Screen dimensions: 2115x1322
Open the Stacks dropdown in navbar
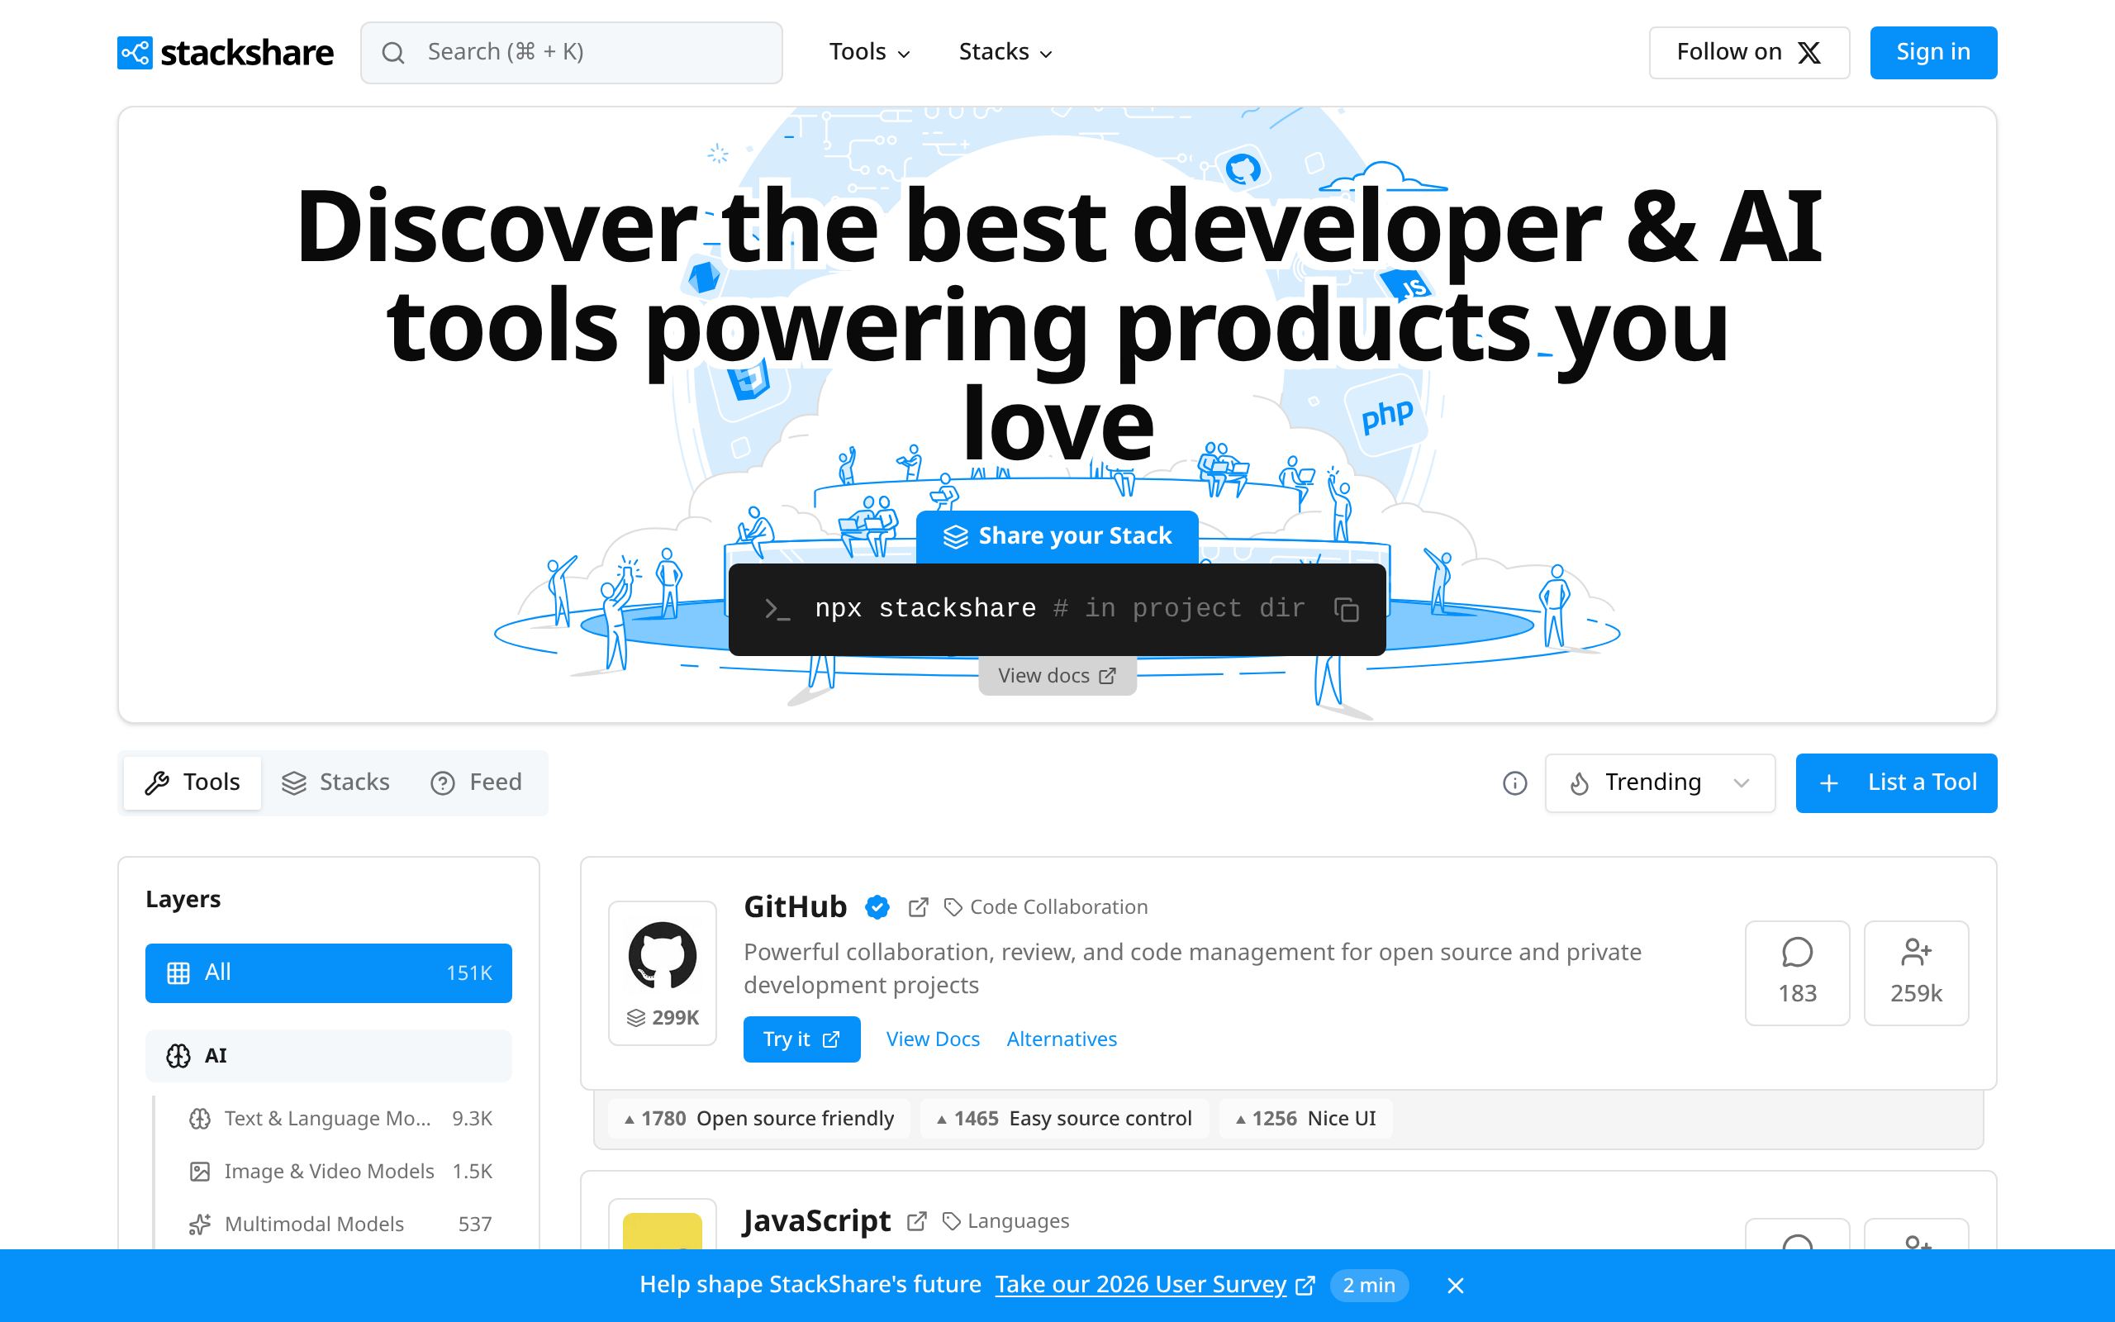[x=1006, y=52]
